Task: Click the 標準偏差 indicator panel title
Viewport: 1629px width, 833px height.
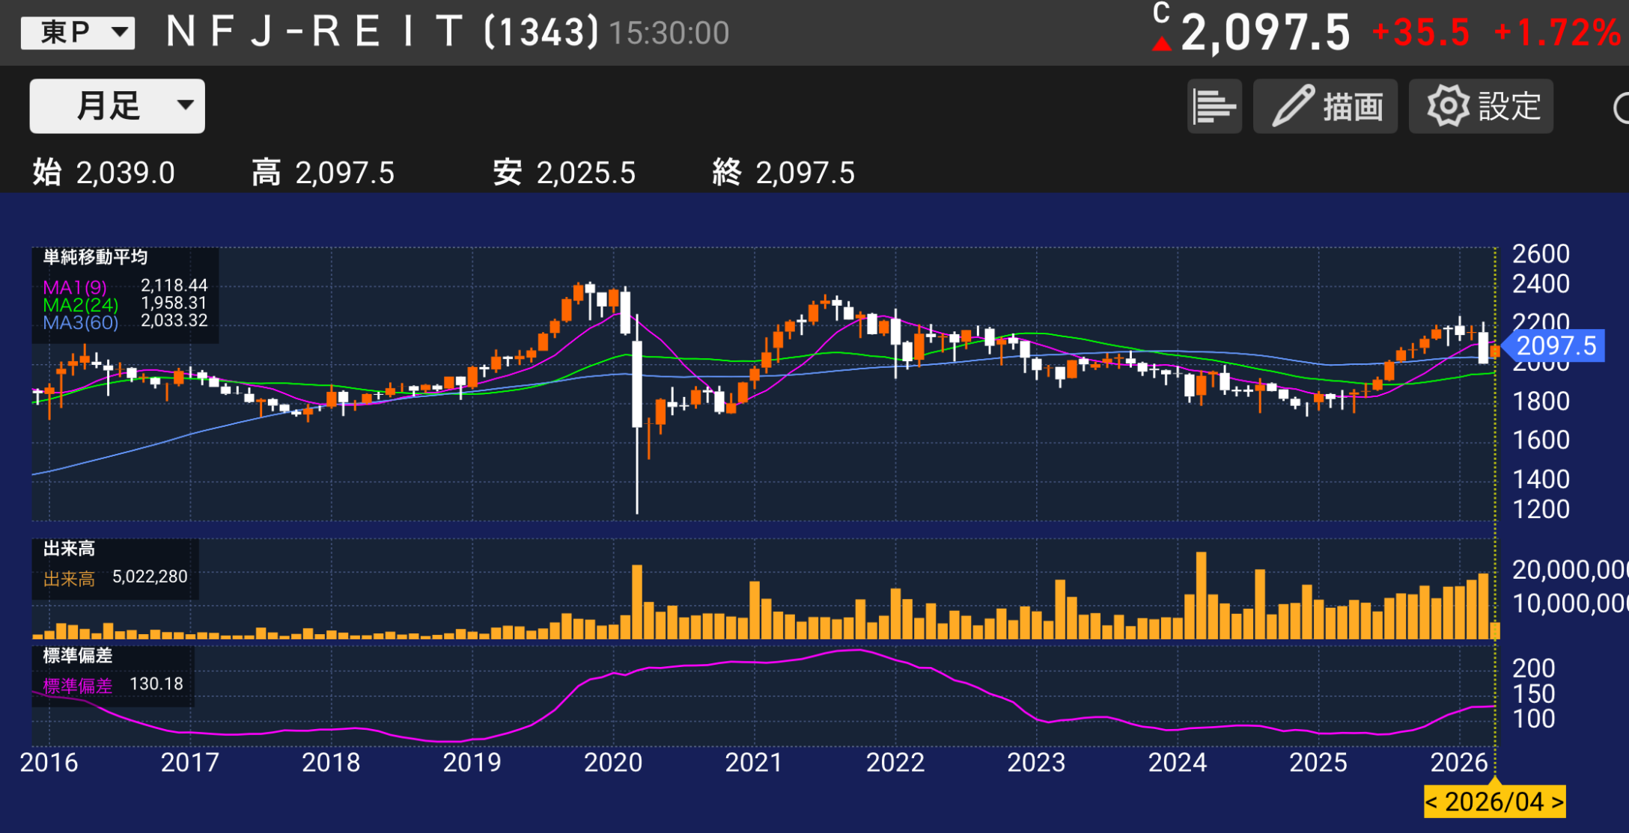Action: [x=77, y=656]
